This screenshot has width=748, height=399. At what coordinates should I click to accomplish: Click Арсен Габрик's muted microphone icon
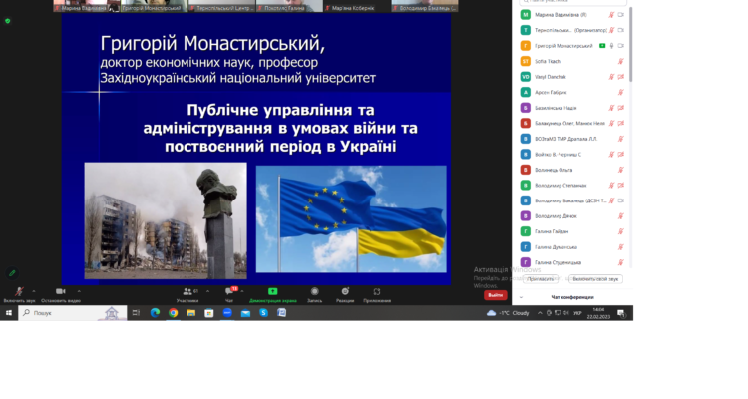pyautogui.click(x=621, y=92)
